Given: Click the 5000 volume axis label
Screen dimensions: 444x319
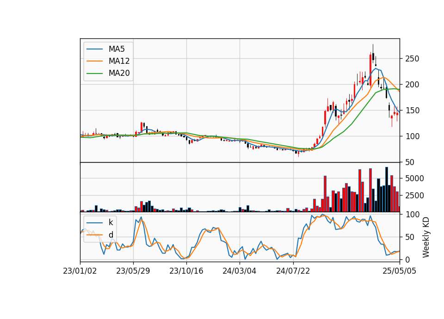Looking at the screenshot, I should coord(414,178).
